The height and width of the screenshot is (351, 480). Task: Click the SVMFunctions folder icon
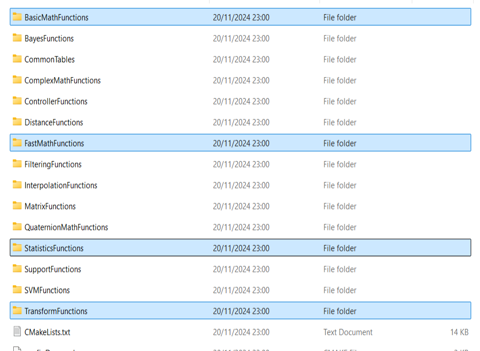(x=17, y=290)
